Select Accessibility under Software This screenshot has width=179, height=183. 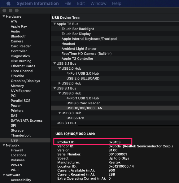pos(21,180)
